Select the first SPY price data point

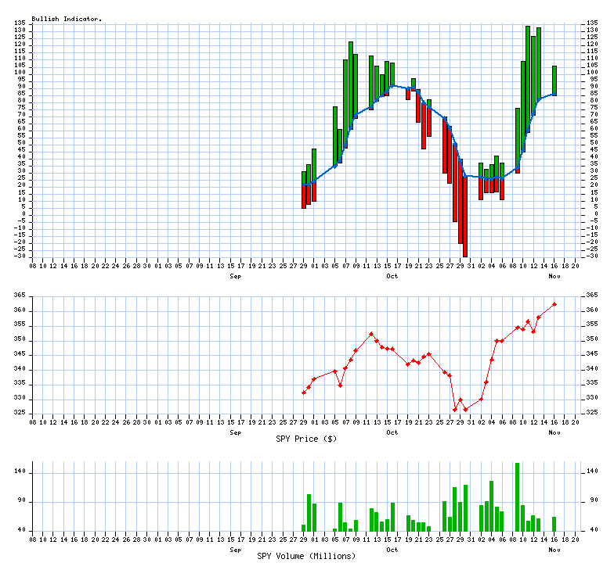click(304, 393)
